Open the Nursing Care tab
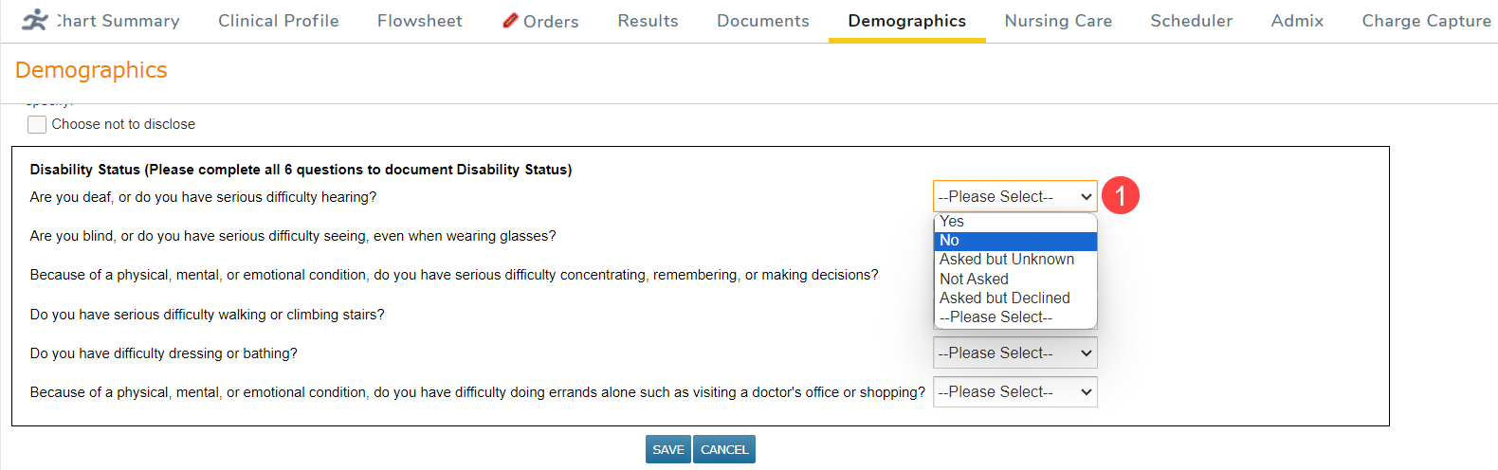This screenshot has height=470, width=1498. coord(1058,21)
